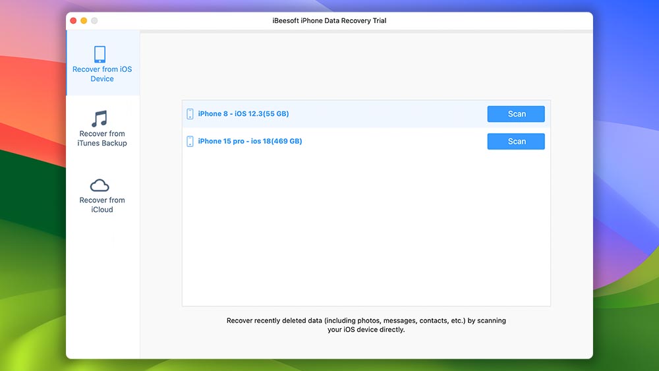The width and height of the screenshot is (659, 371).
Task: Select the iPhone 15 pro - ios 18(469 GB) row
Action: [x=366, y=141]
